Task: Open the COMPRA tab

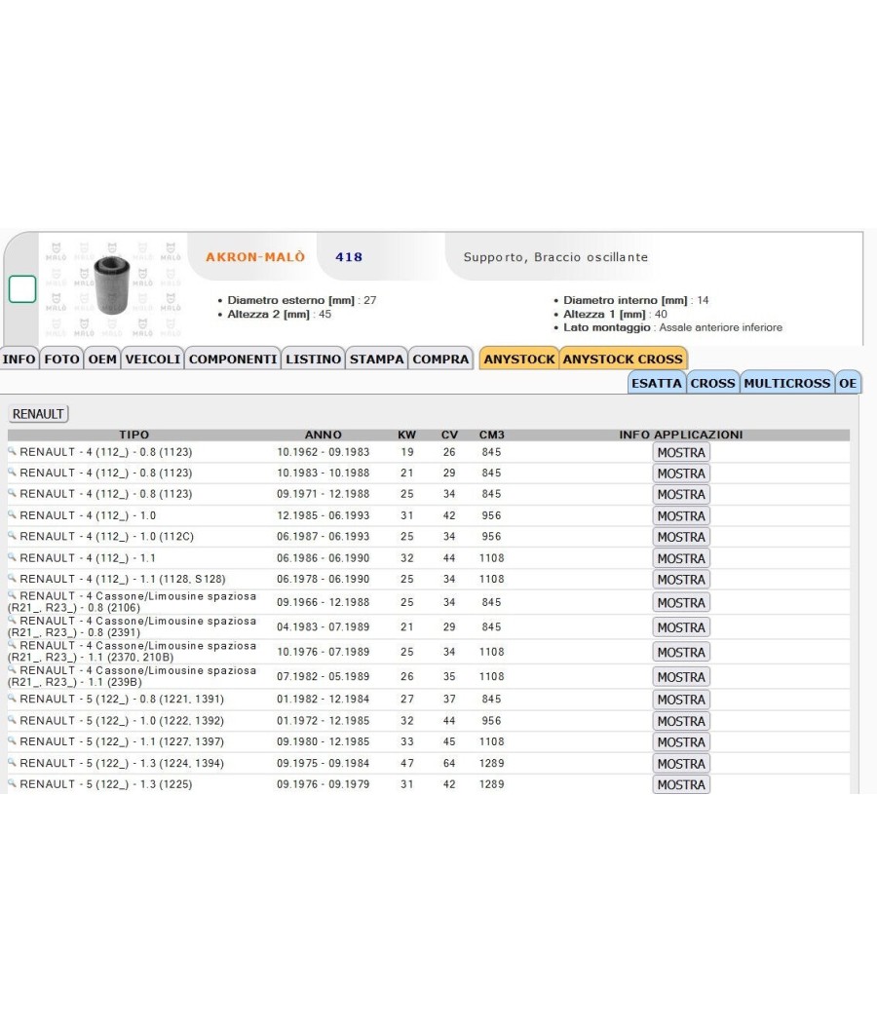Action: click(x=440, y=359)
